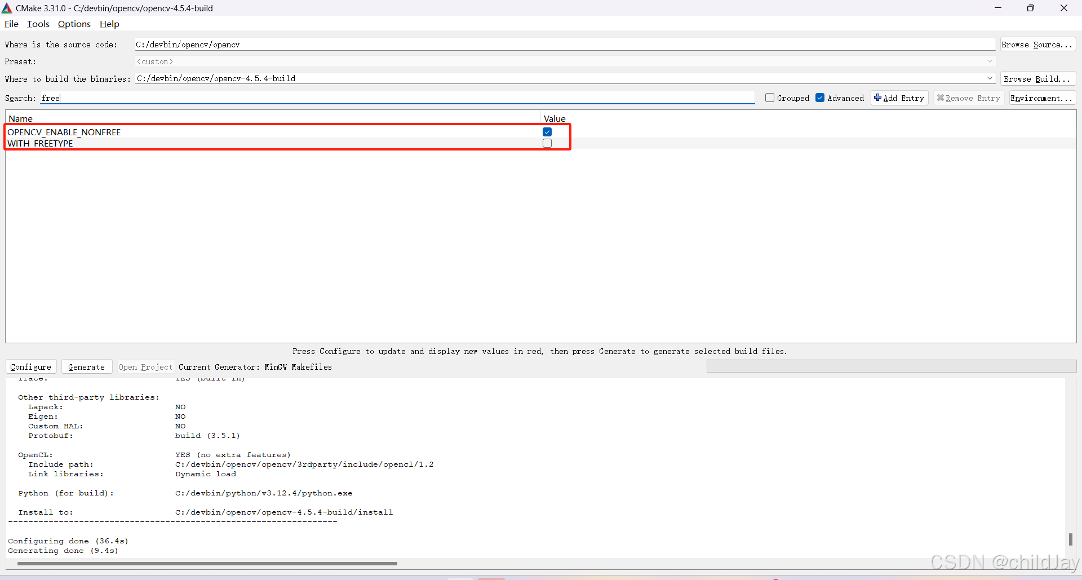Click the output log vertical scrollbar thumb
The height and width of the screenshot is (580, 1082).
click(1070, 539)
